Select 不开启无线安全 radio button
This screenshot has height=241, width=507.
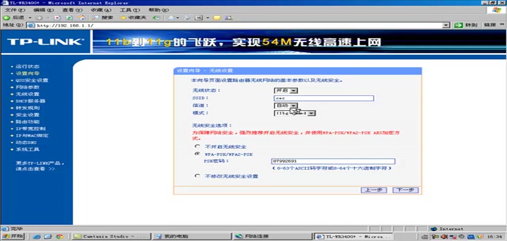tap(197, 146)
